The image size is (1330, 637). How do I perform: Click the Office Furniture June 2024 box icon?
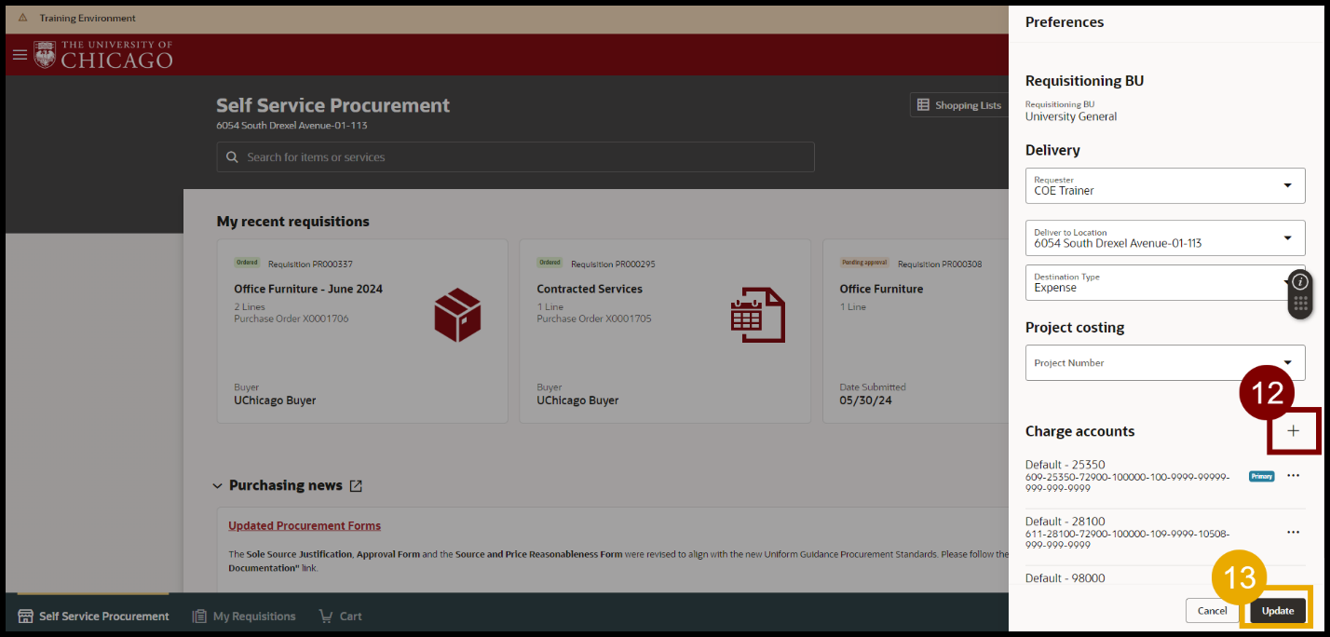[x=457, y=314]
